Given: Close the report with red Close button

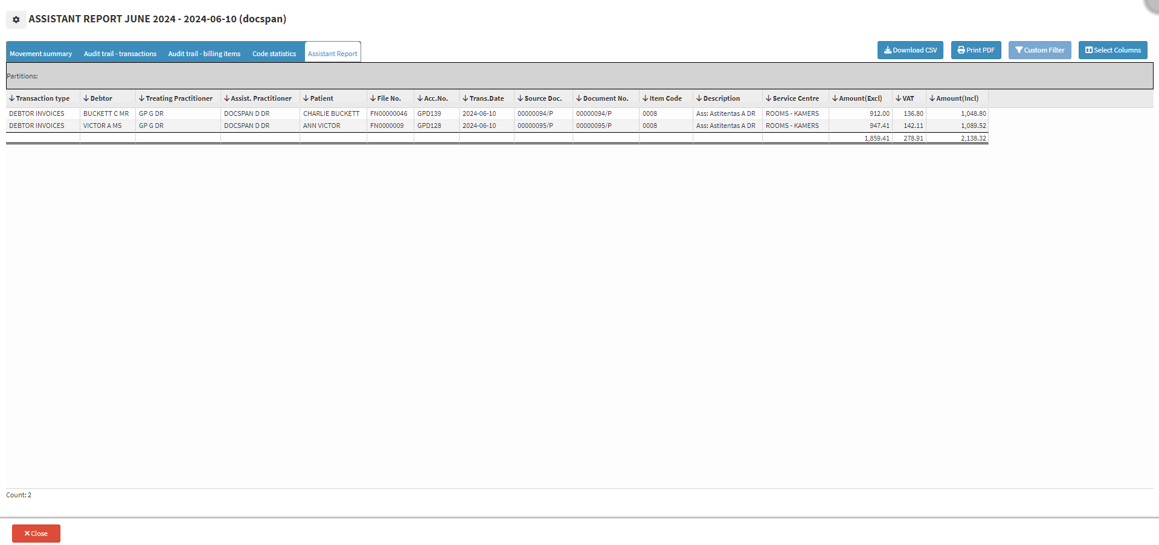Looking at the screenshot, I should click(x=36, y=534).
